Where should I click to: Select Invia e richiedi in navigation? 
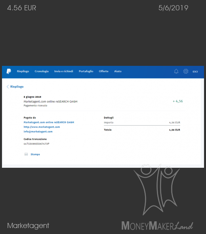click(64, 71)
